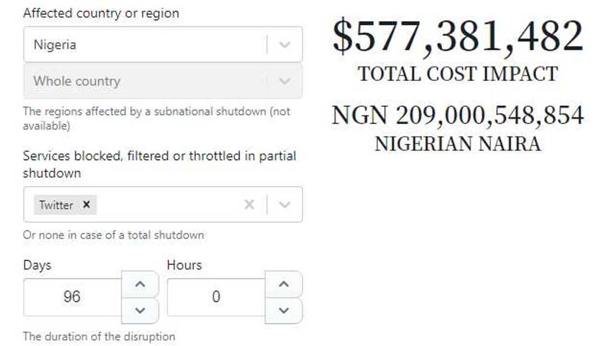Viewport: 616px width, 346px height.
Task: Clear all selected services using the X icon
Action: pos(249,205)
